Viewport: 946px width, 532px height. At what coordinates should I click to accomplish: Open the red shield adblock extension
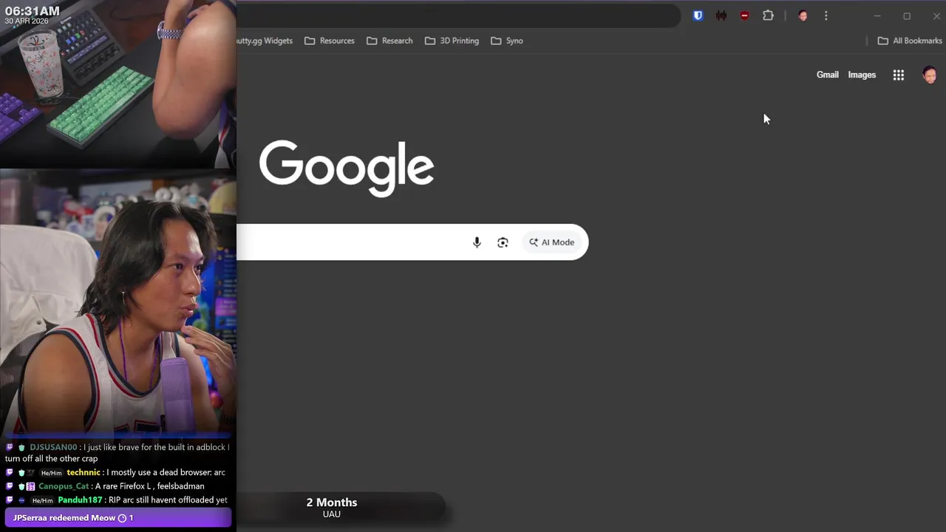(x=744, y=16)
